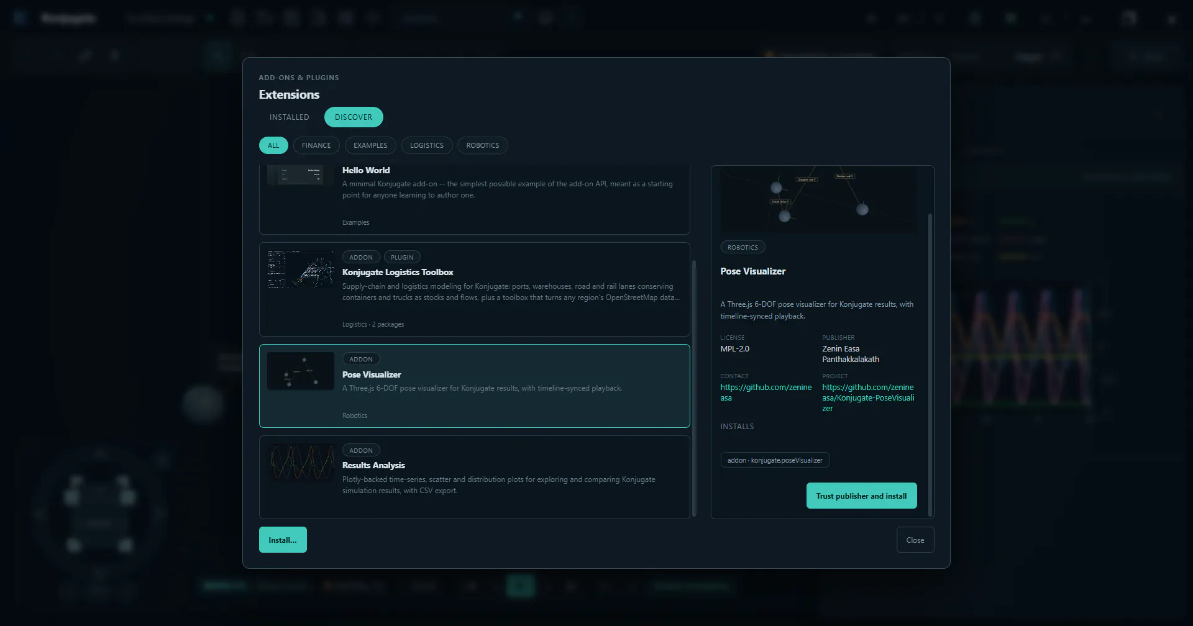
Task: Click the ADDON badge on Results Analysis
Action: pos(361,450)
